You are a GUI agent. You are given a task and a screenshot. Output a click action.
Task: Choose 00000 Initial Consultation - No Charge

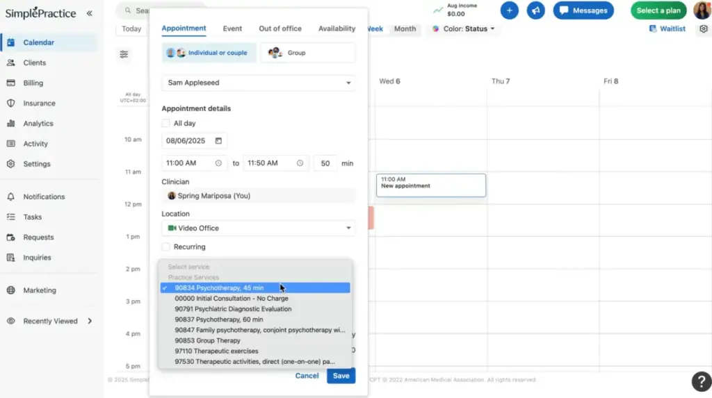(255, 298)
